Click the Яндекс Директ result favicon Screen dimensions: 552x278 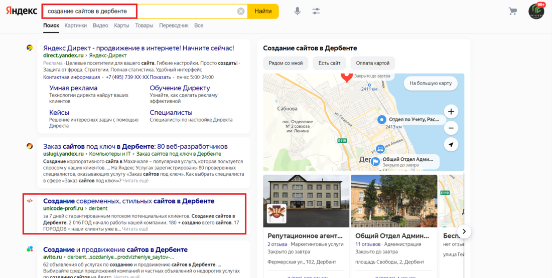30,48
